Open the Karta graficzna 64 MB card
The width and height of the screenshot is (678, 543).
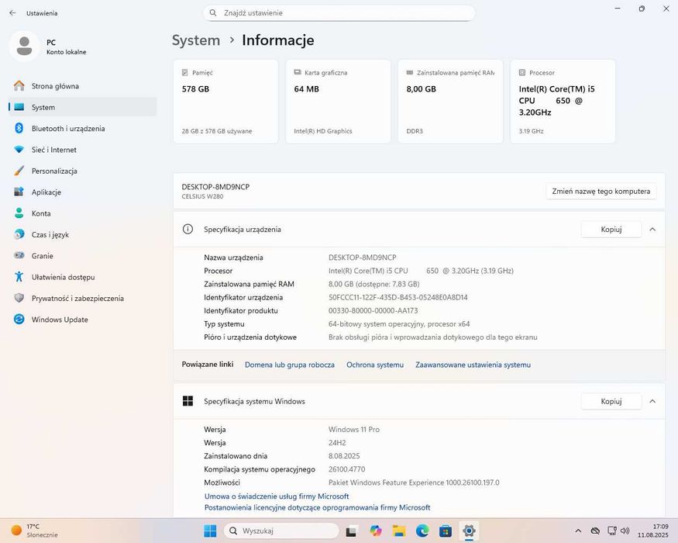click(338, 102)
